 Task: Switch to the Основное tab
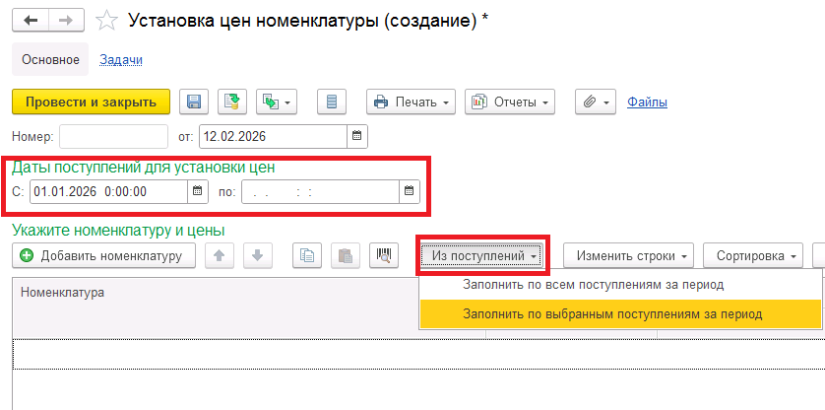50,59
